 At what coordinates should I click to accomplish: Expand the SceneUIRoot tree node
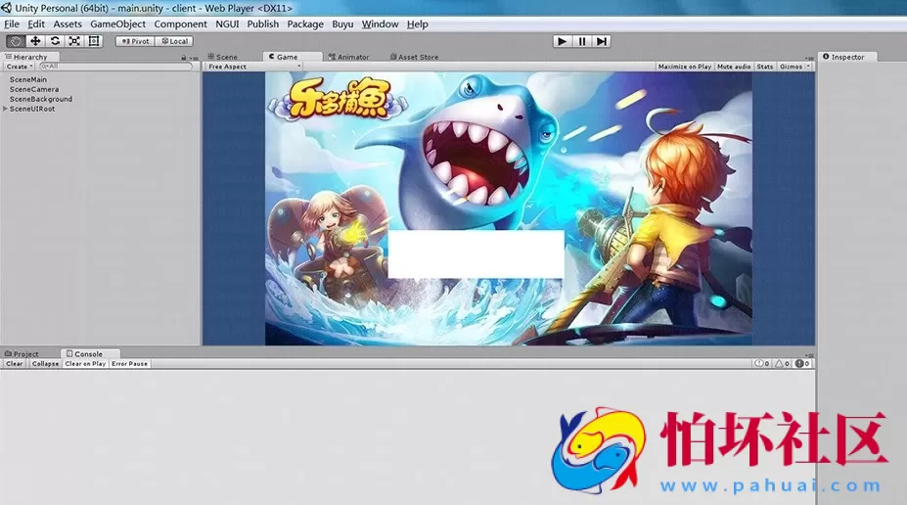[5, 109]
